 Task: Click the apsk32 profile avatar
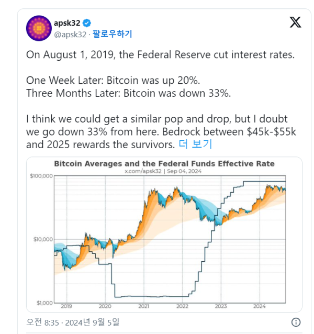pyautogui.click(x=38, y=28)
